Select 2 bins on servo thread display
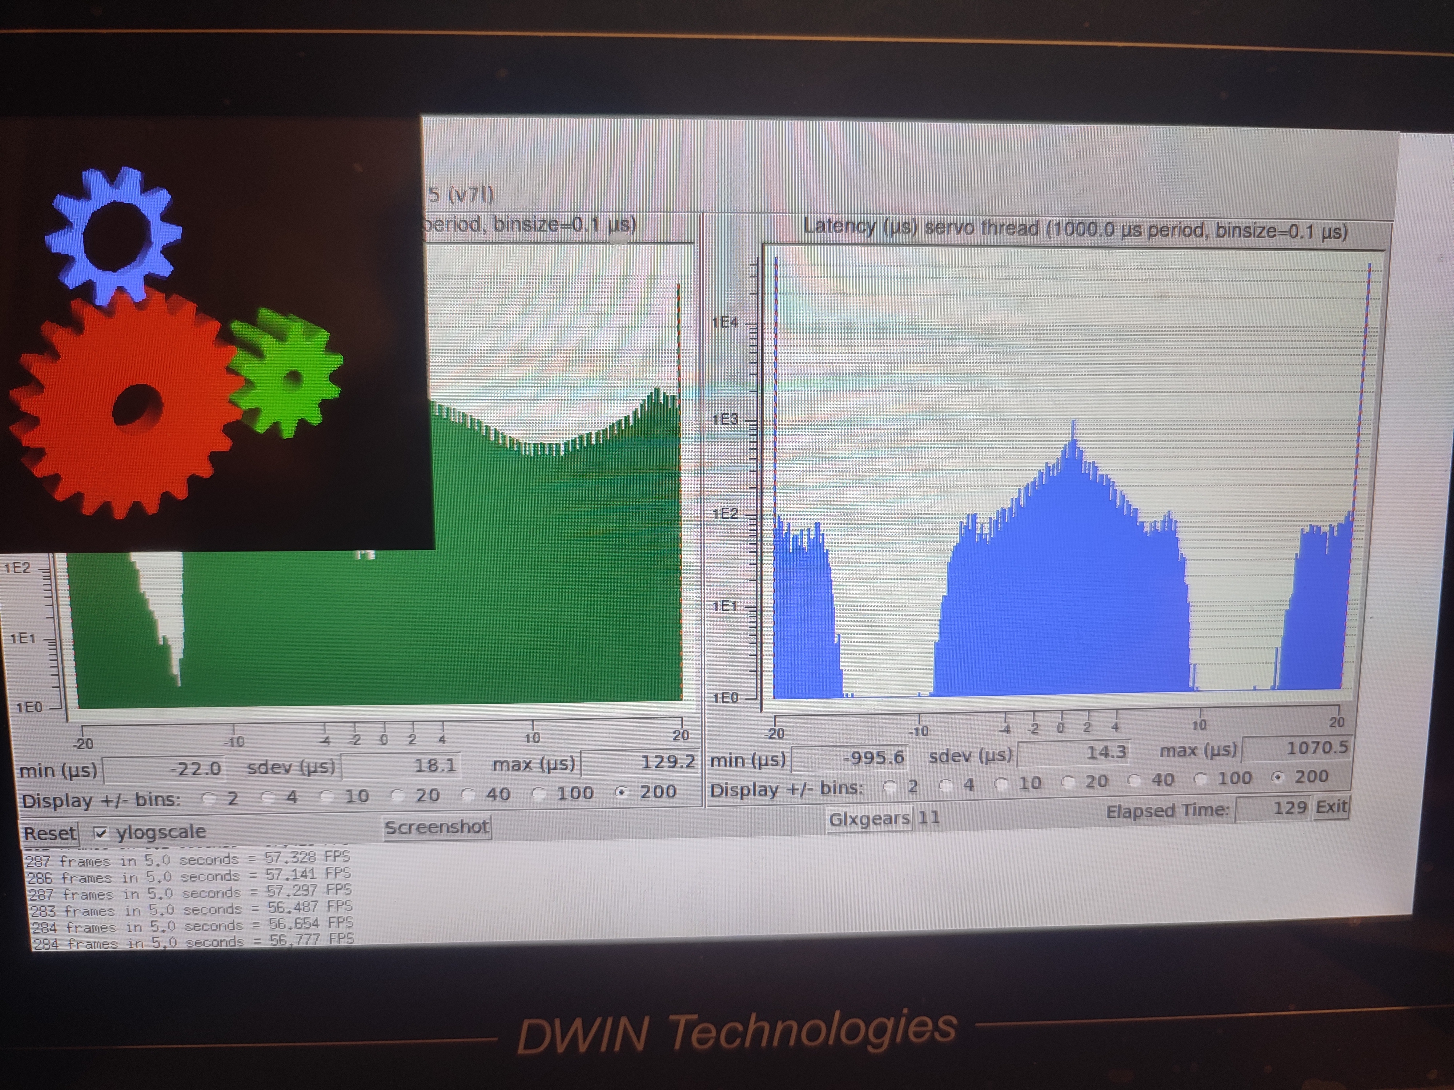Image resolution: width=1454 pixels, height=1090 pixels. pyautogui.click(x=890, y=787)
